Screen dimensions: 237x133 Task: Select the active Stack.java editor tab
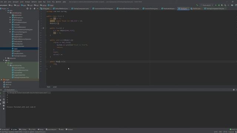[x=184, y=8]
